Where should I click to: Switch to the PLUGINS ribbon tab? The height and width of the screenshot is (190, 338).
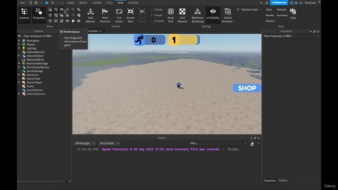[x=134, y=3]
